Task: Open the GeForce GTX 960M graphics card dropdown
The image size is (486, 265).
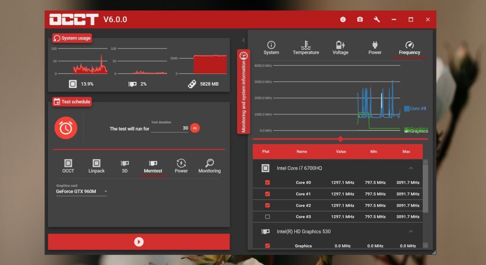Action: 81,191
